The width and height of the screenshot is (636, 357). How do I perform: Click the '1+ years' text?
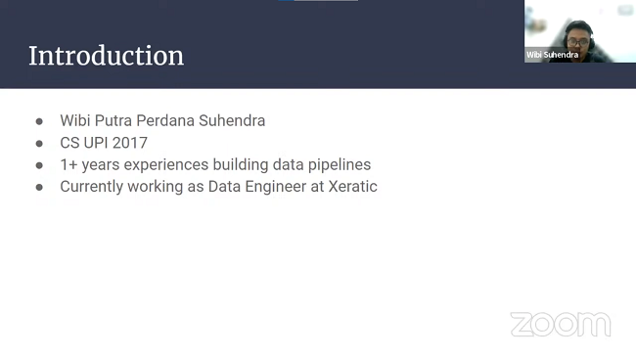[x=90, y=164]
